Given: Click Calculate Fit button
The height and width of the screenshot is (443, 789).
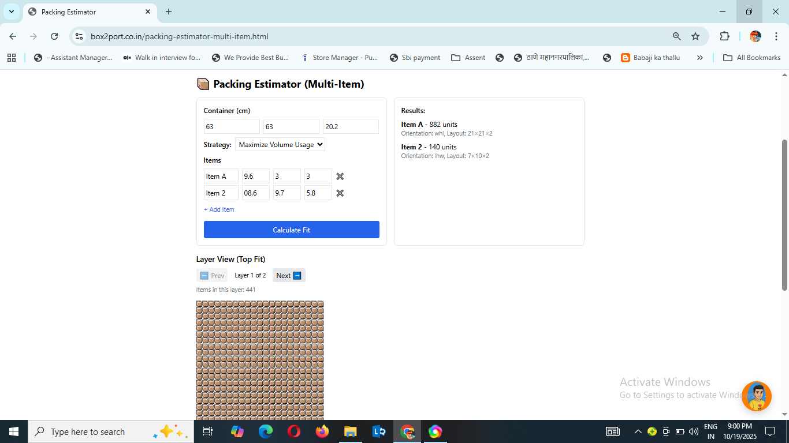Looking at the screenshot, I should (x=292, y=230).
